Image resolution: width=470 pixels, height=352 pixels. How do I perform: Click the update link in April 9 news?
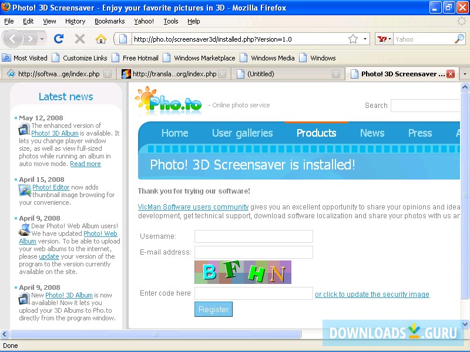click(49, 256)
